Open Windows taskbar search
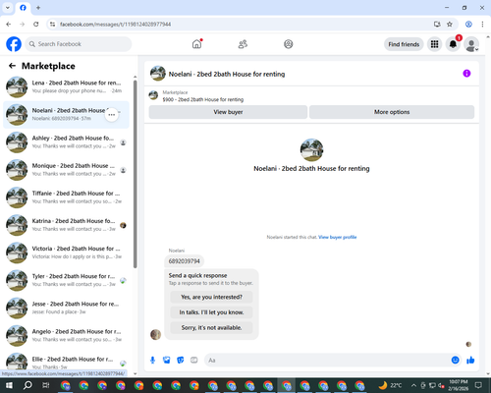Viewport: 491px width, 393px height. point(27,385)
